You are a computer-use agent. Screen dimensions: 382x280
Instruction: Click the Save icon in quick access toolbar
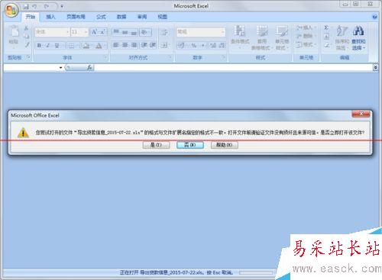[x=26, y=6]
